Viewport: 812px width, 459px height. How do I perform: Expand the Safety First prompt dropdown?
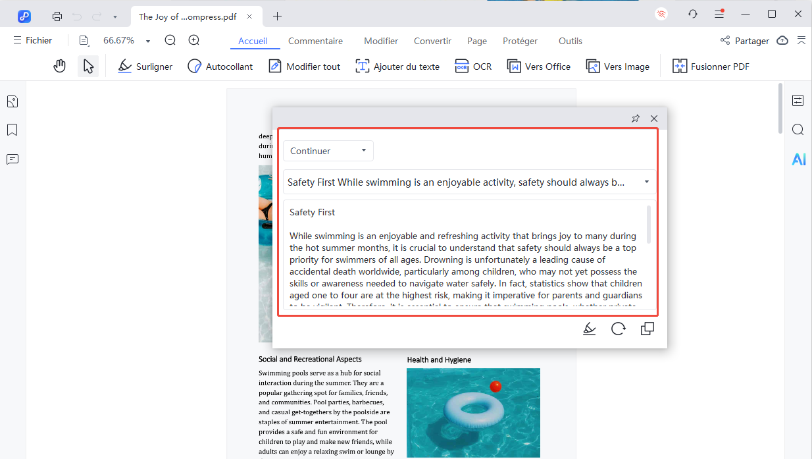(x=646, y=182)
